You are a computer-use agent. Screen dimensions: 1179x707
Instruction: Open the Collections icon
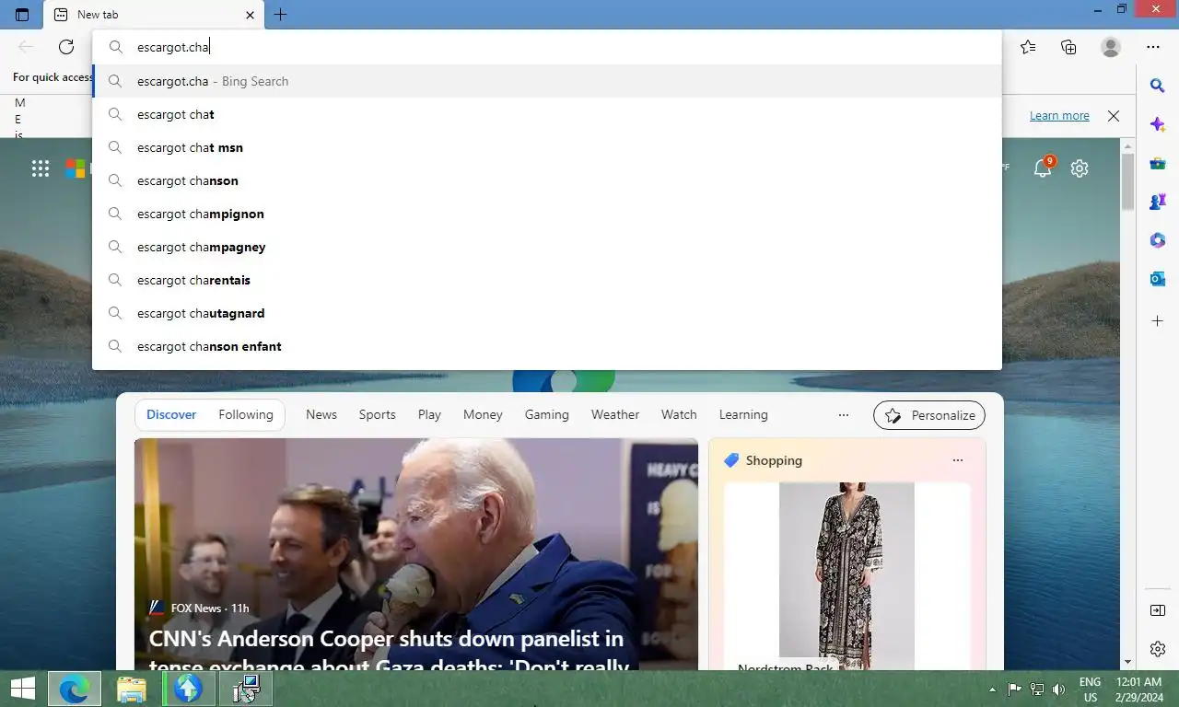1068,47
